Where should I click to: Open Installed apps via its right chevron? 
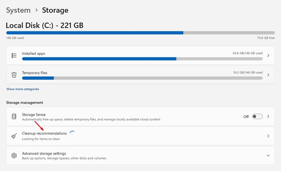pyautogui.click(x=268, y=56)
